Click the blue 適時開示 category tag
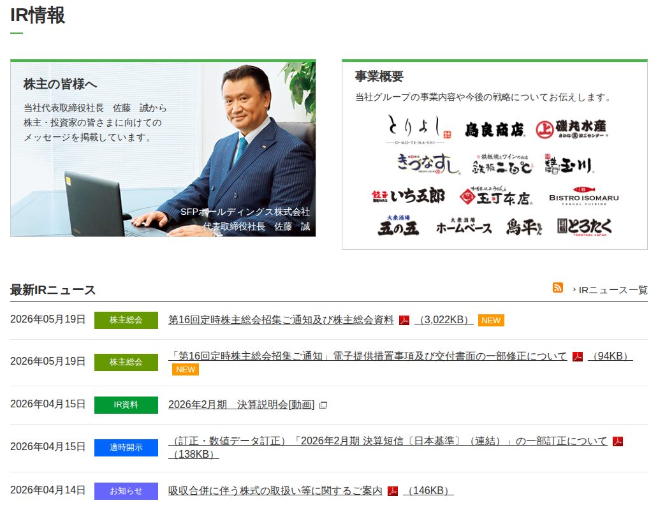The image size is (658, 510). (126, 448)
